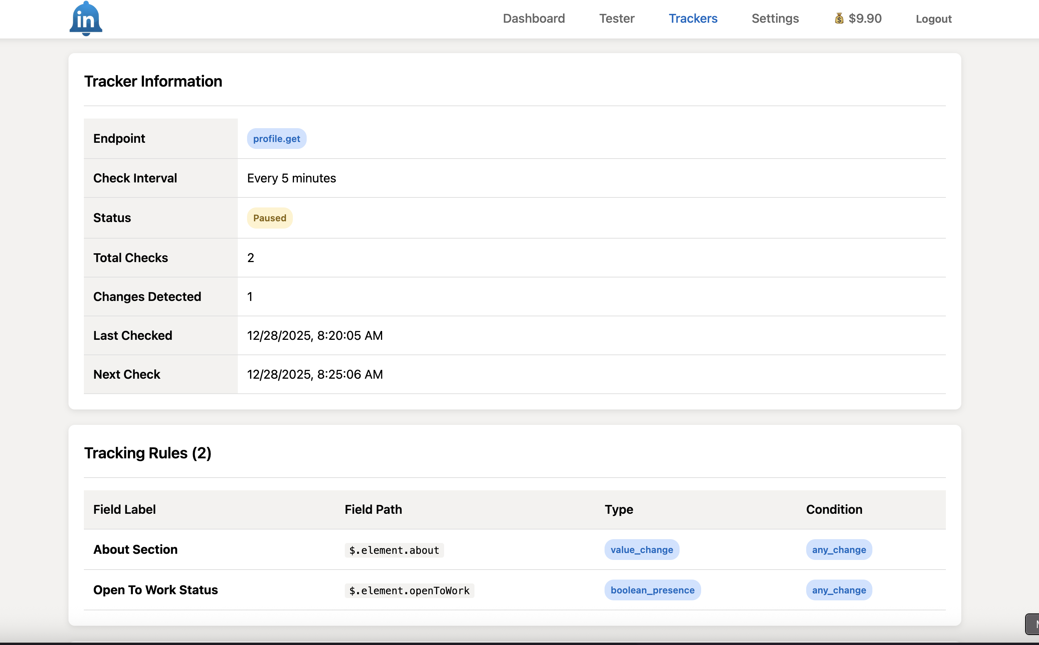Open the Tester page
The height and width of the screenshot is (645, 1039).
(617, 18)
